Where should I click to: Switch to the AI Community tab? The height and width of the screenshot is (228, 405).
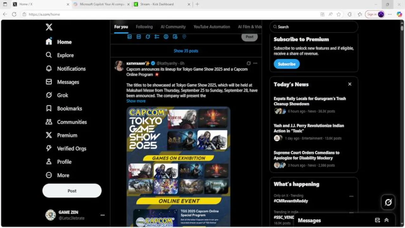tap(173, 27)
